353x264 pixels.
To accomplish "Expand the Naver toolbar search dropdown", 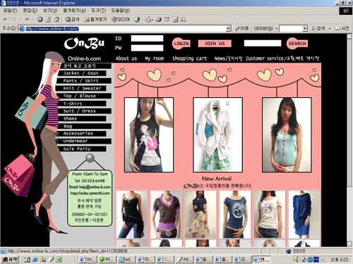I will 305,29.
